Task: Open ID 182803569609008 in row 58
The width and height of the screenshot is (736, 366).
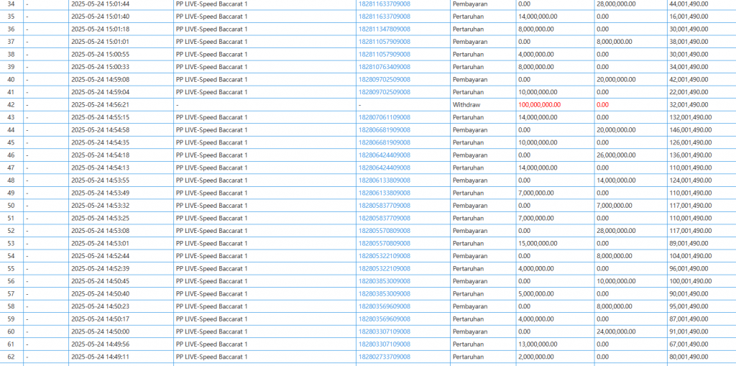Action: [x=385, y=306]
